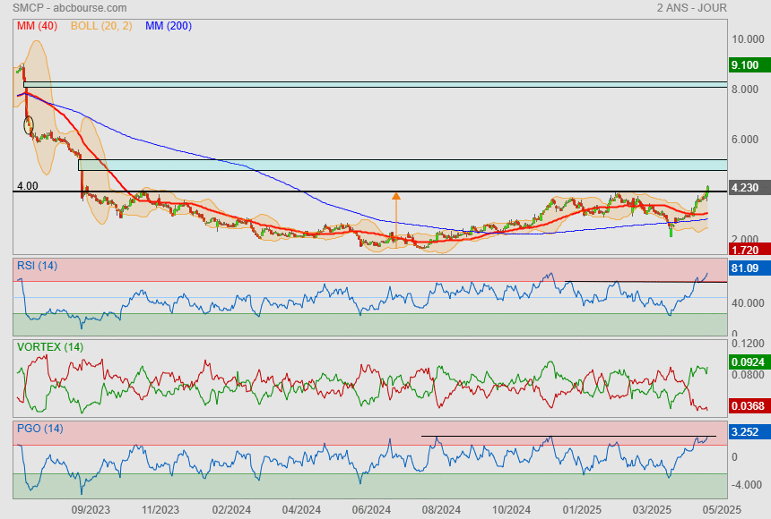Select the 06/2024 date label
Image resolution: width=771 pixels, height=519 pixels.
click(x=371, y=510)
